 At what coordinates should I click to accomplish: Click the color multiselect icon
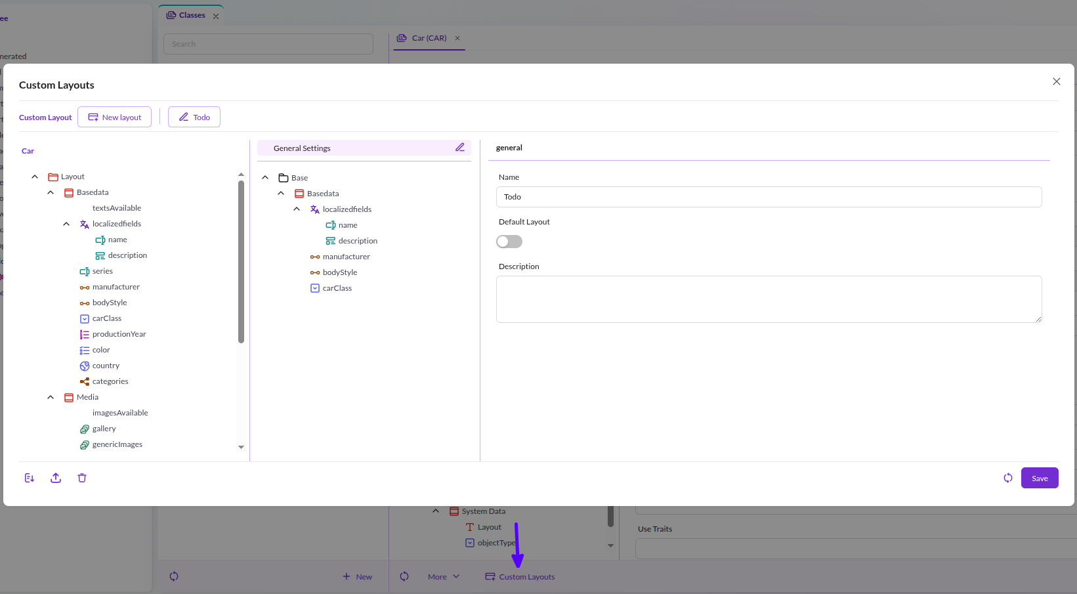[x=85, y=350]
